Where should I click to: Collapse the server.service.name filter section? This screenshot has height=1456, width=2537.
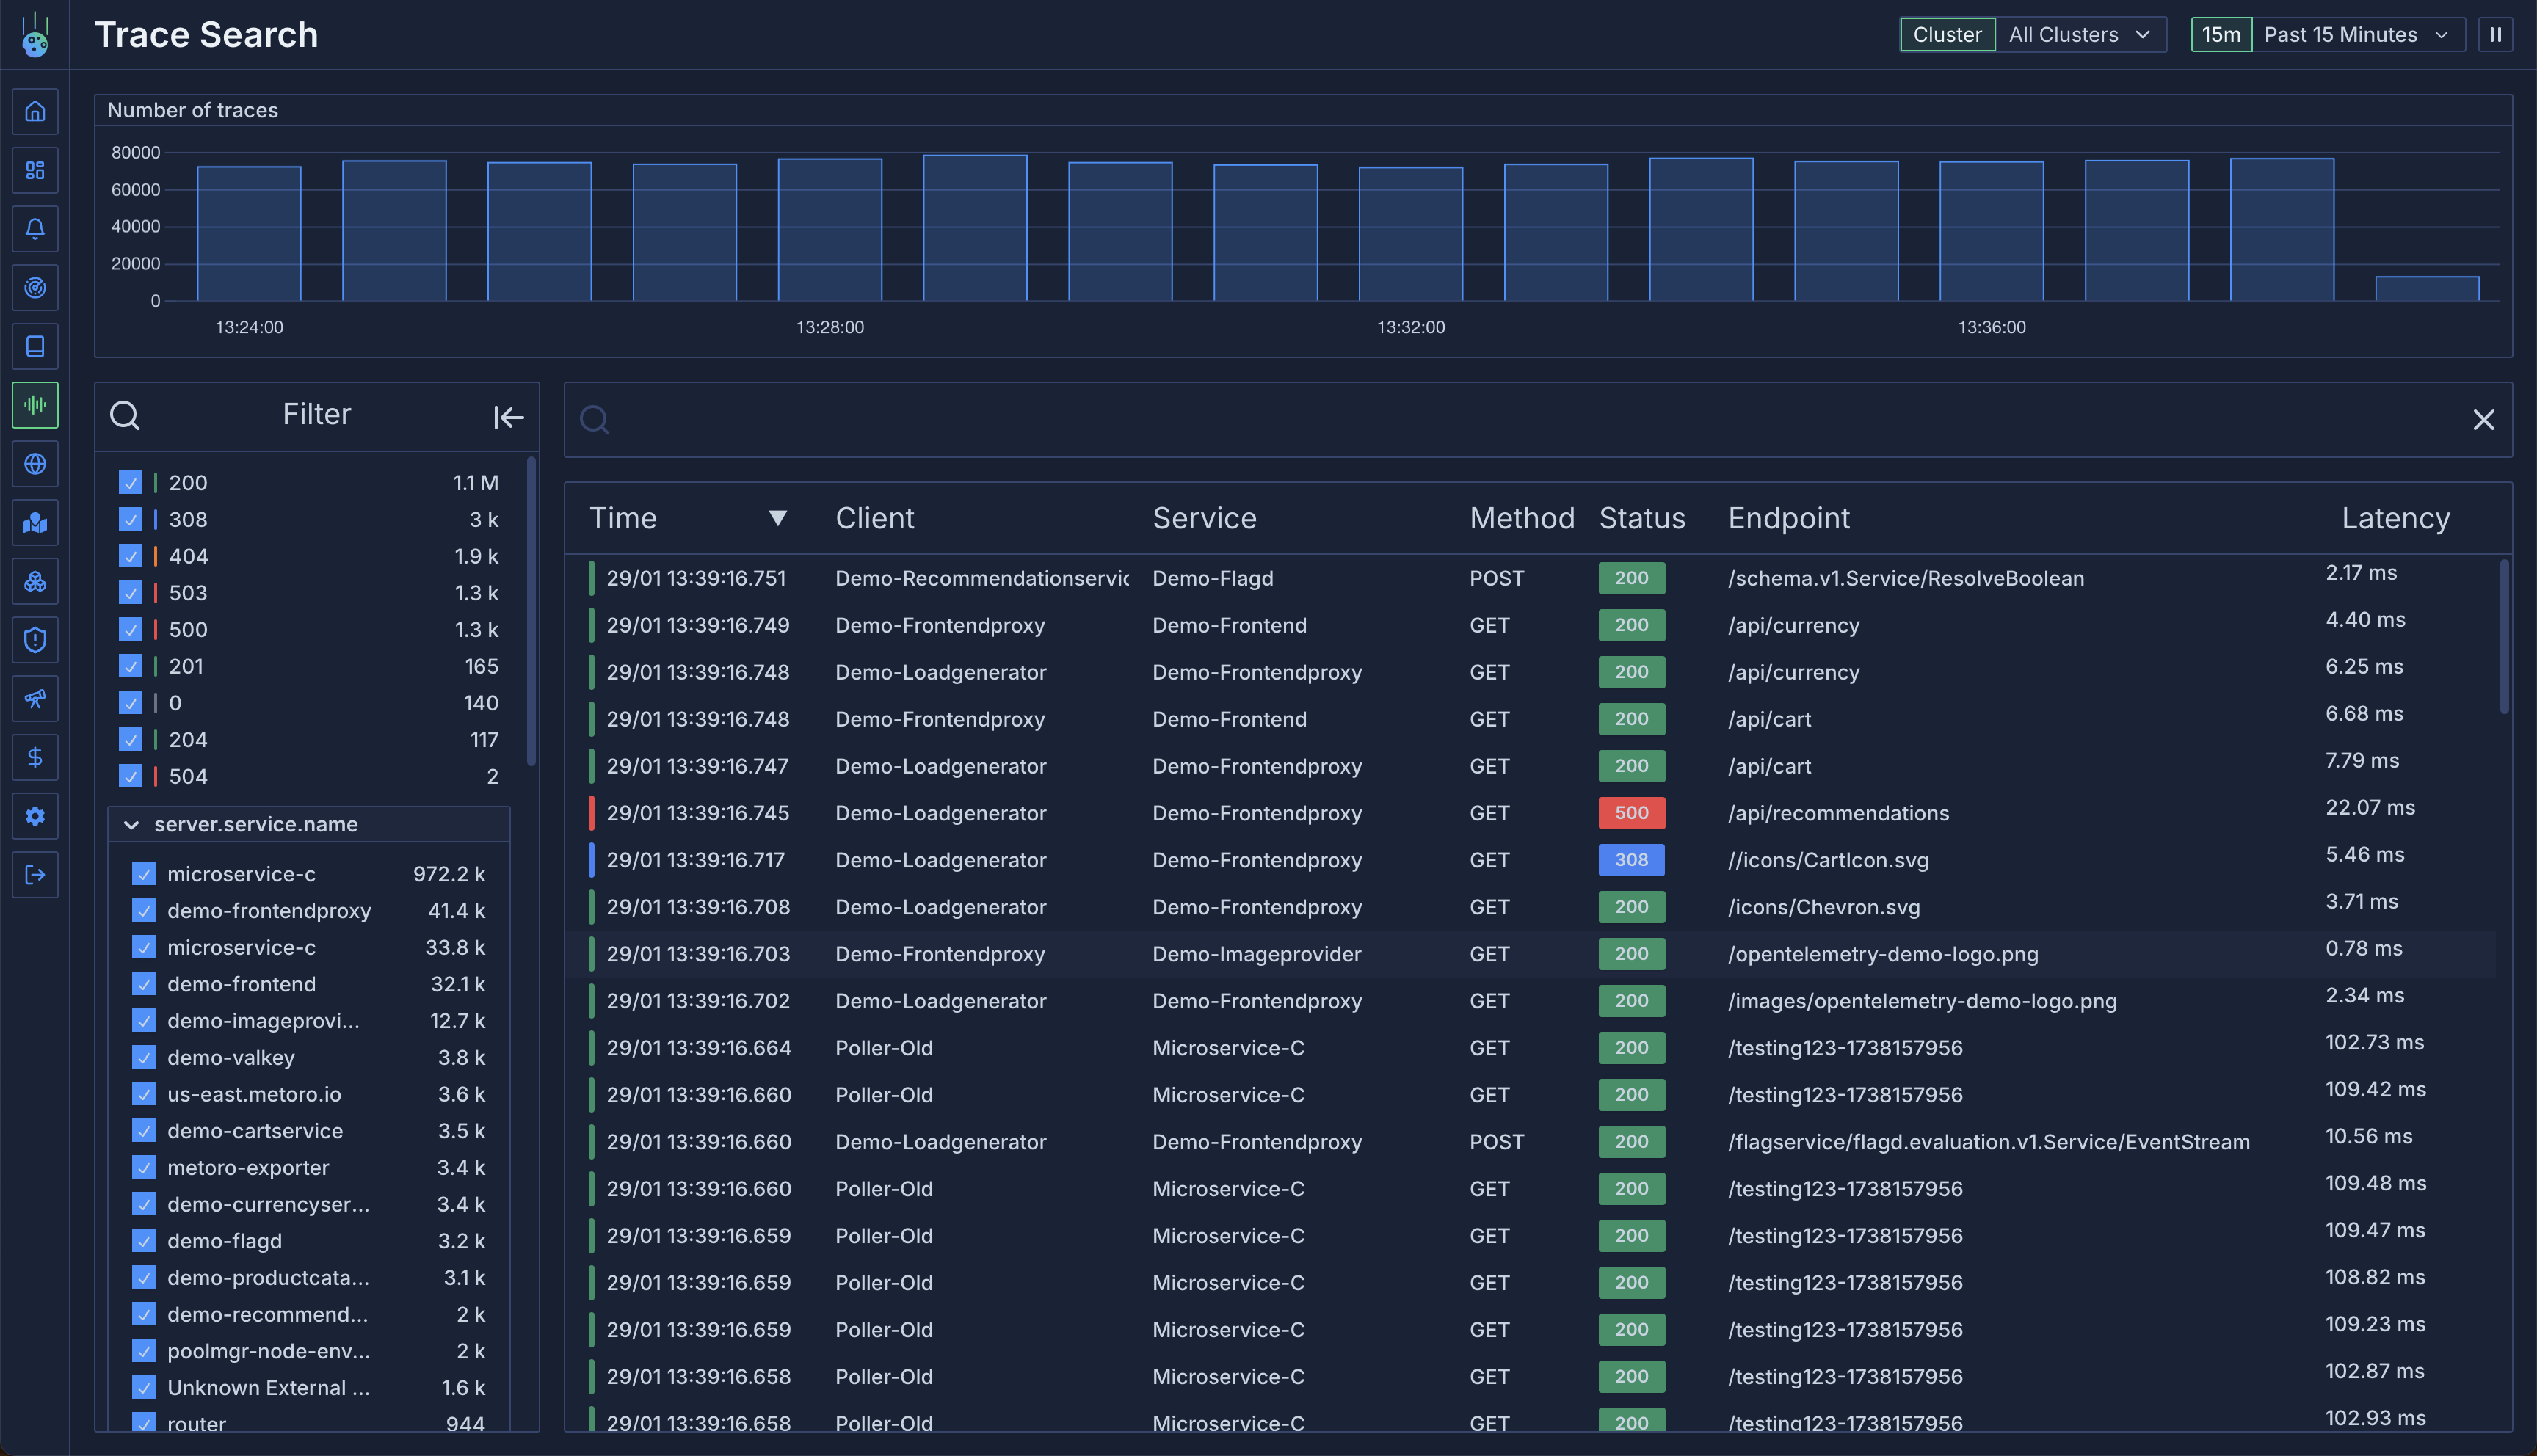click(131, 825)
